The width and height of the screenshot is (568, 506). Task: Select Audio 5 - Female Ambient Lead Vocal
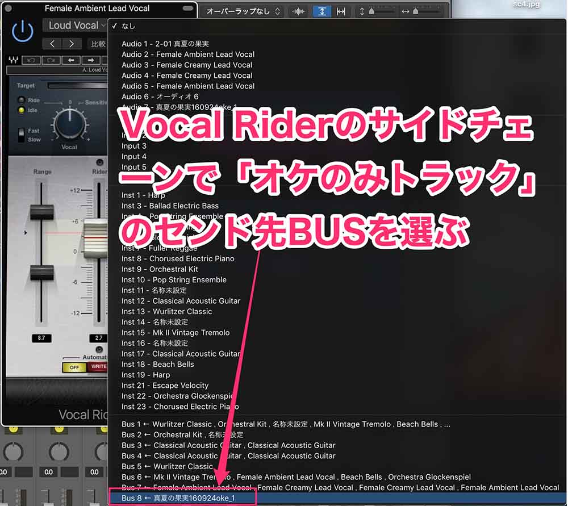tap(337, 86)
